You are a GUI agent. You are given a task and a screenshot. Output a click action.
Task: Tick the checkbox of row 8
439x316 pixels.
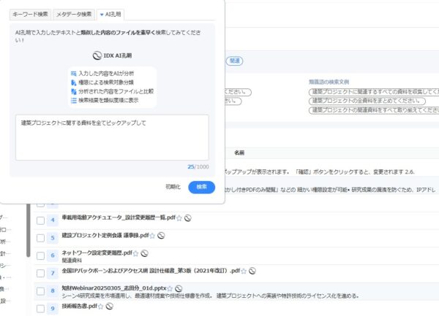pyautogui.click(x=40, y=291)
